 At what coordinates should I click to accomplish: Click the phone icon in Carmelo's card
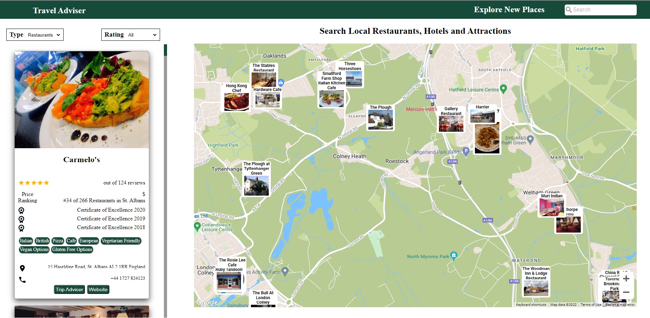(22, 280)
